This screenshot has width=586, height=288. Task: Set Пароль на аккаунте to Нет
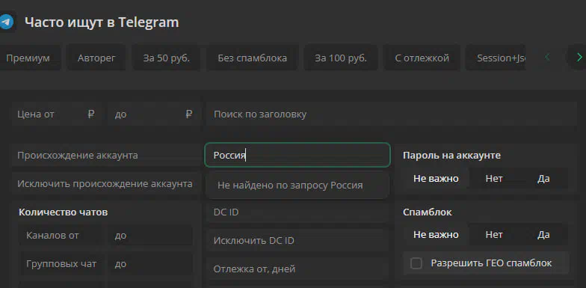pos(494,178)
